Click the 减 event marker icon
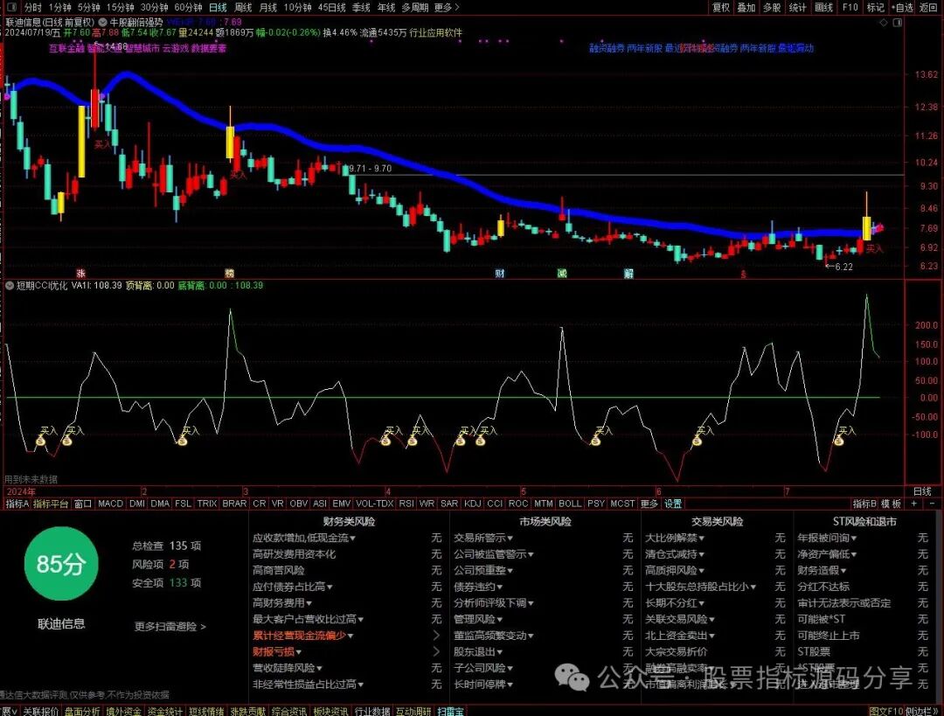The image size is (944, 716). tap(562, 274)
